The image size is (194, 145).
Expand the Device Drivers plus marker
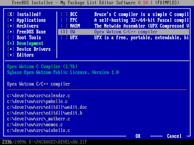(11, 49)
